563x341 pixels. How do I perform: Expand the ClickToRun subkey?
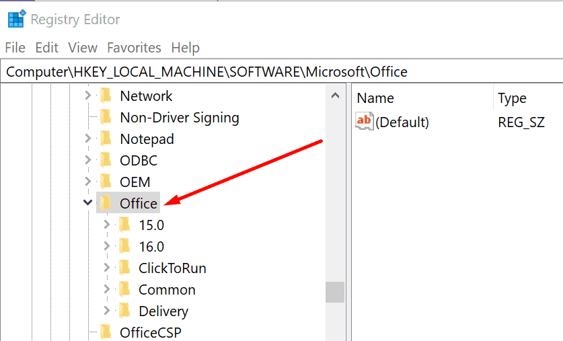[x=107, y=268]
